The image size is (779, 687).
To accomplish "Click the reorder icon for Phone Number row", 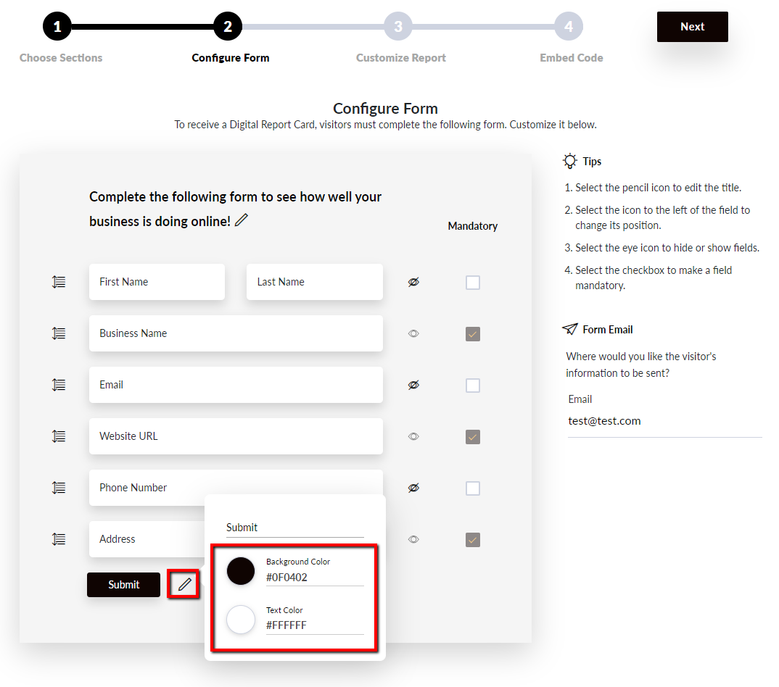I will (x=59, y=488).
